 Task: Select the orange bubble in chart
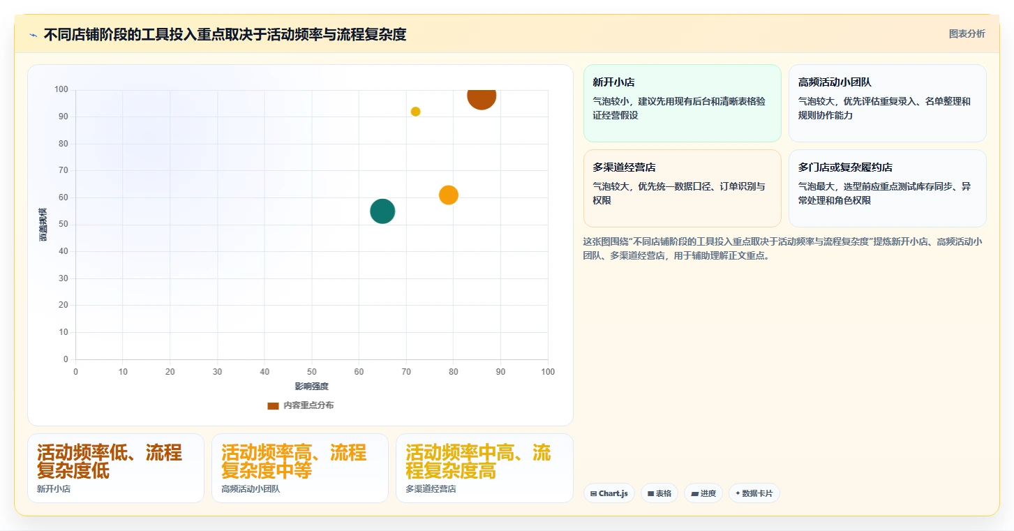(x=449, y=195)
